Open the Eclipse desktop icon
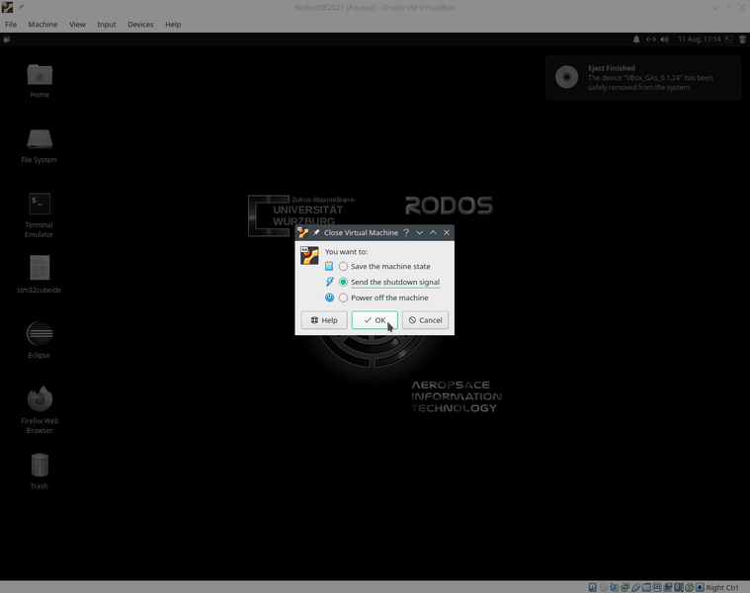The height and width of the screenshot is (593, 750). point(40,334)
